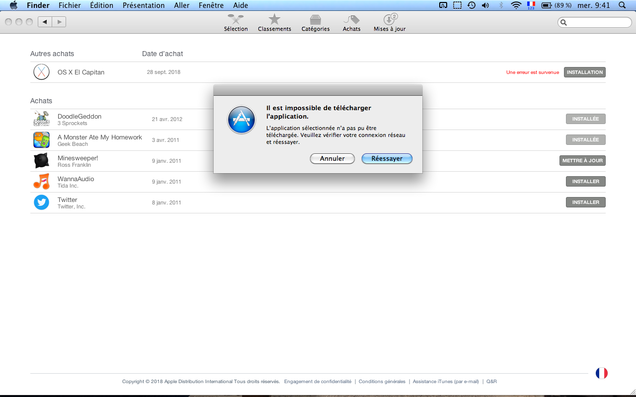Image resolution: width=636 pixels, height=397 pixels.
Task: Click INSTALLÉE for A Monster Ate My Homework
Action: click(586, 140)
